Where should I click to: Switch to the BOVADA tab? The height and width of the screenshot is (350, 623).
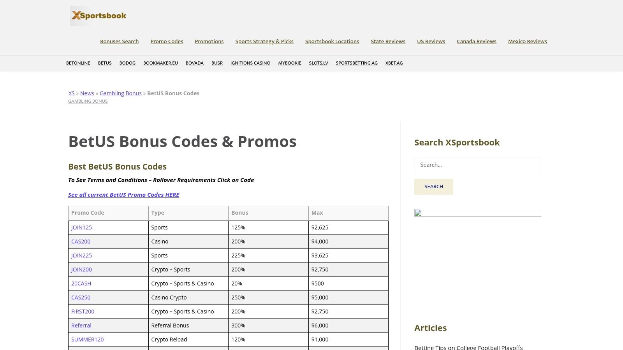tap(195, 63)
